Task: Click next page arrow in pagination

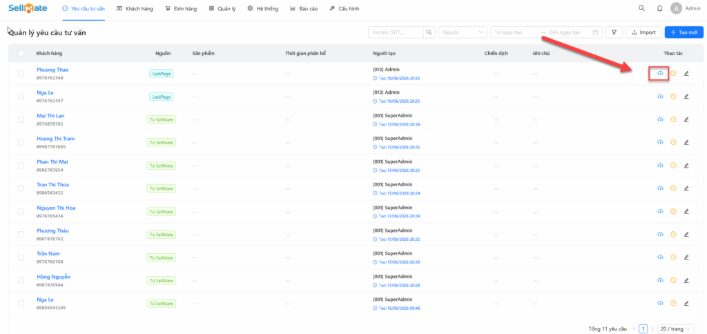Action: (652, 328)
